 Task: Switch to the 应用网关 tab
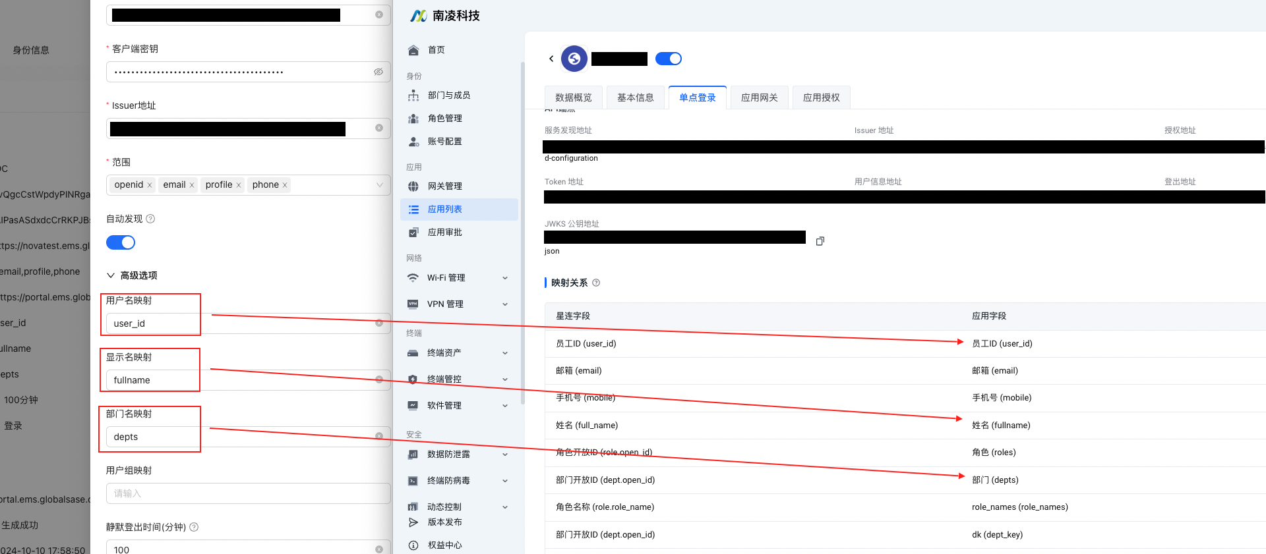point(760,97)
